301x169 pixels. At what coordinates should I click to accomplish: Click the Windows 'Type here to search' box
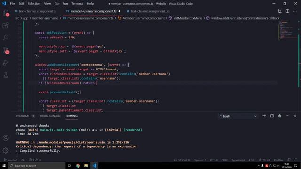37,166
